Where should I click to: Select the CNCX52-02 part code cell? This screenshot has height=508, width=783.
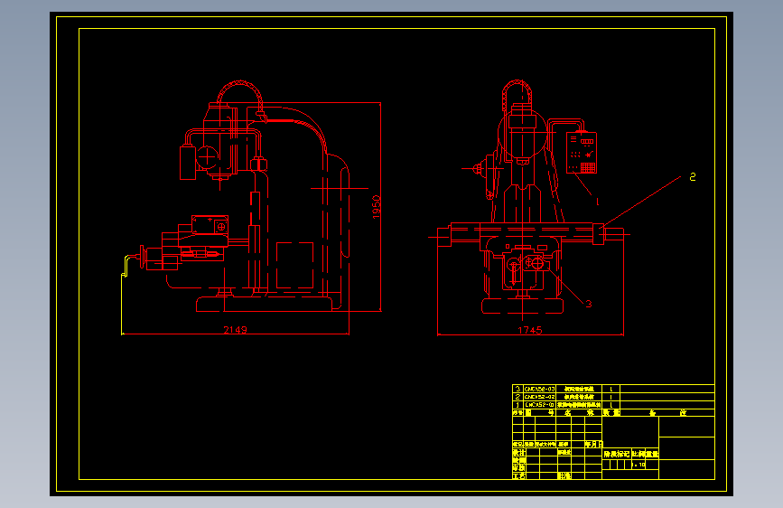click(x=540, y=397)
